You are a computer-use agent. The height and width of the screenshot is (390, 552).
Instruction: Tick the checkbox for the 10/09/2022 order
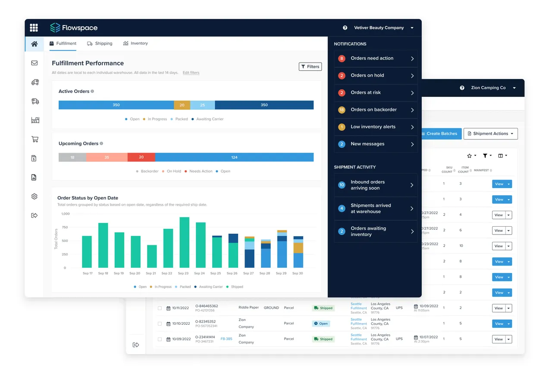coord(160,339)
